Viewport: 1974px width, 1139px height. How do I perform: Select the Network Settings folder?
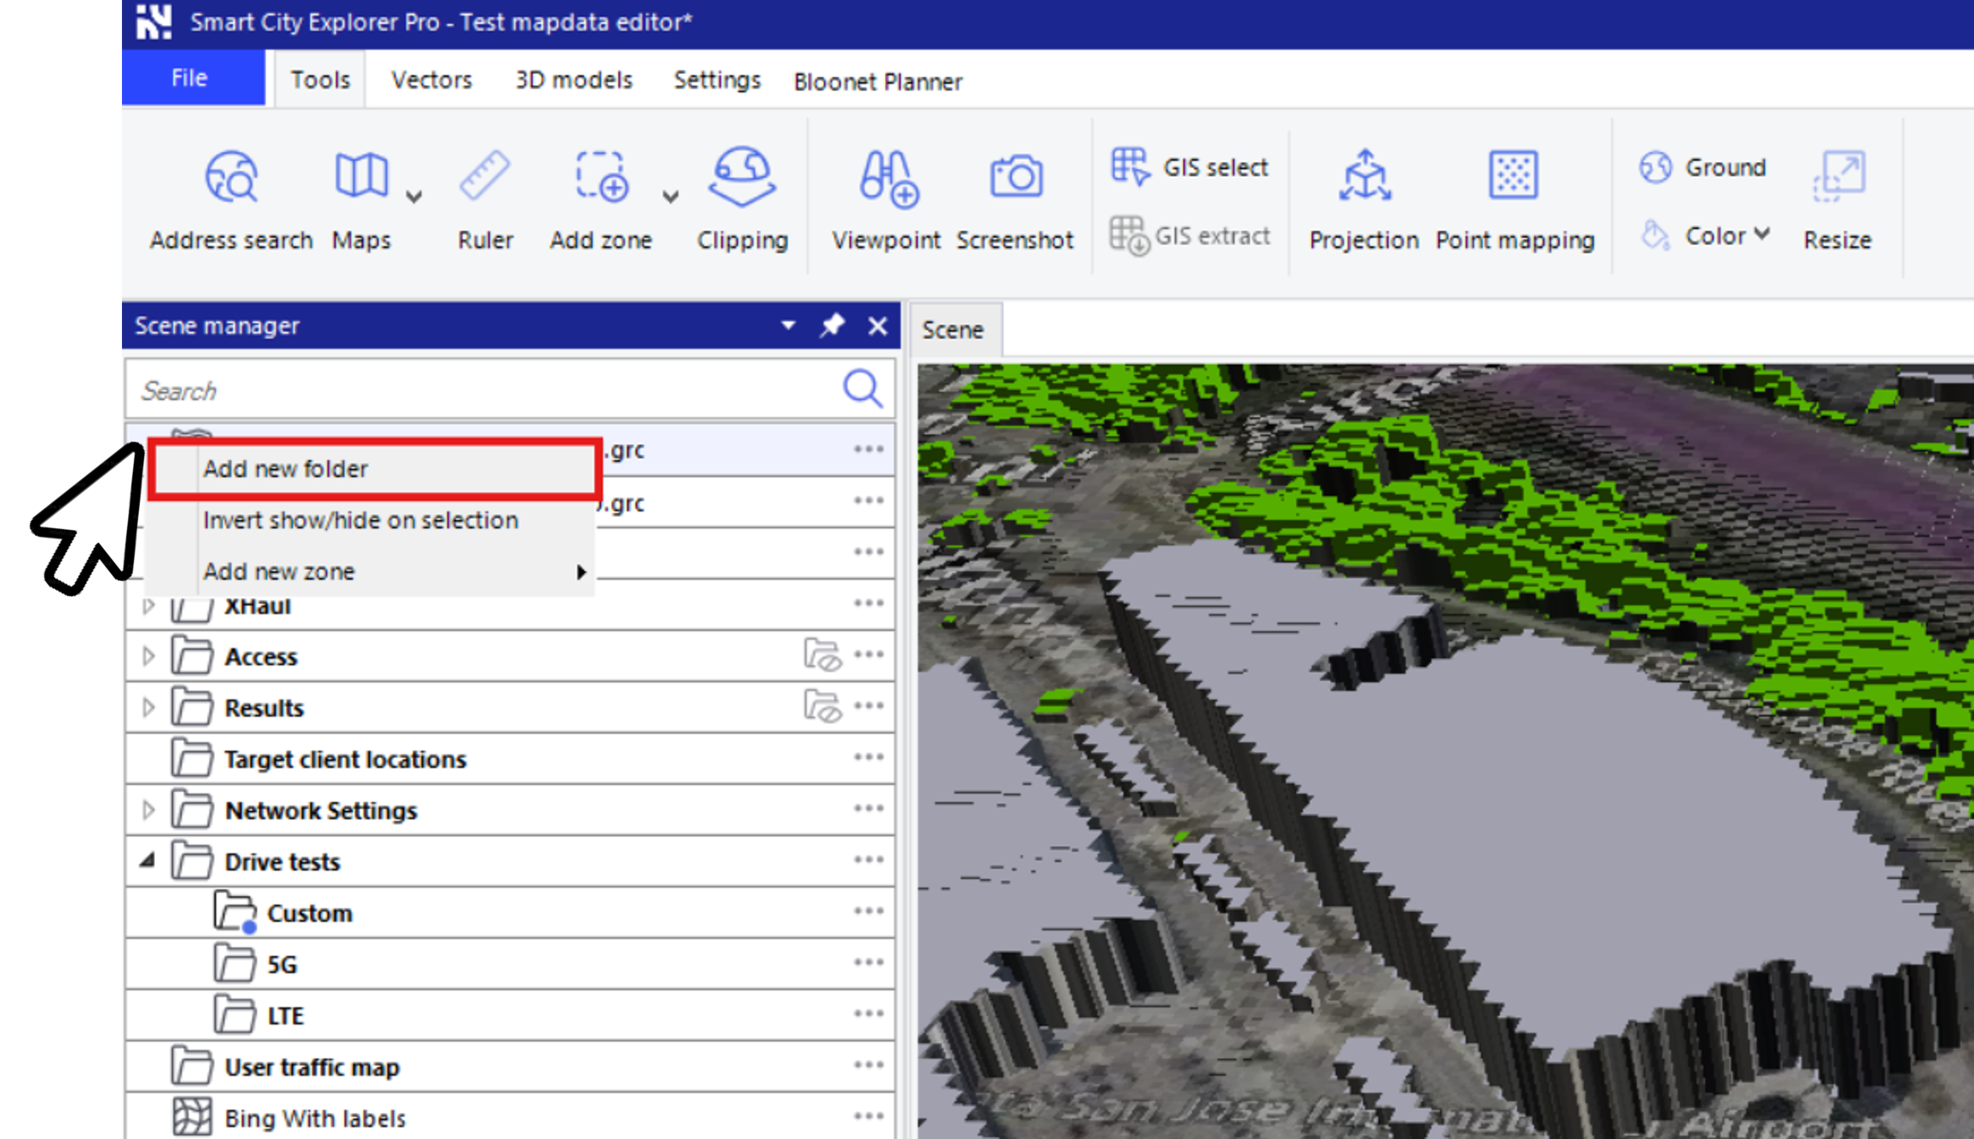tap(510, 810)
